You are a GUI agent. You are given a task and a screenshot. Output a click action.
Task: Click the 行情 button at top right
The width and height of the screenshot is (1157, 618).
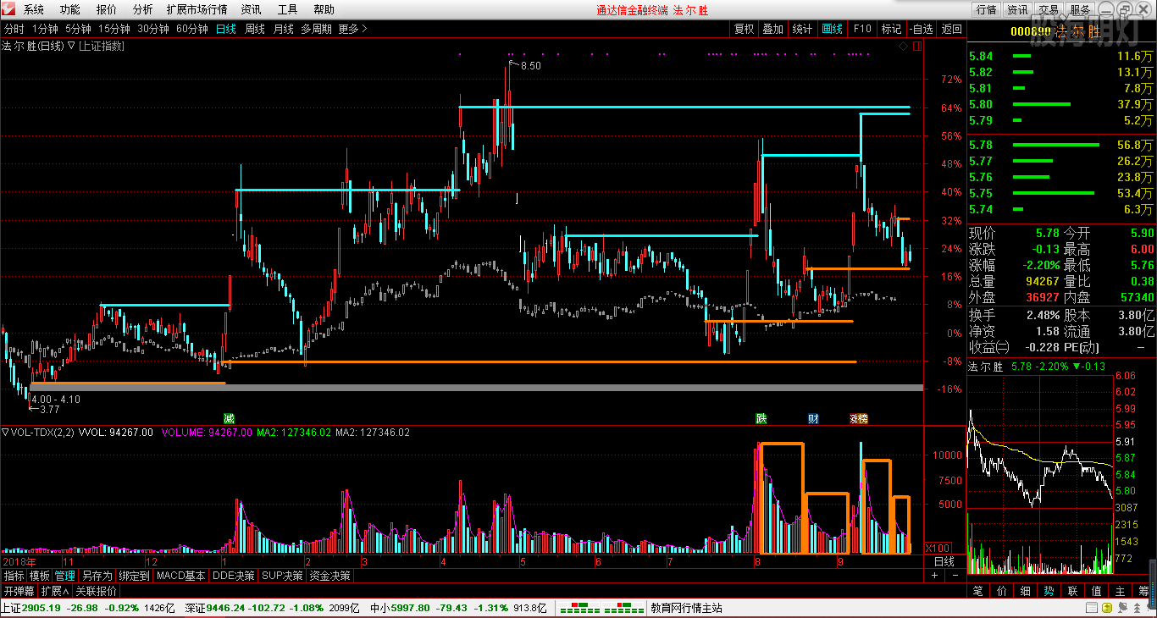(x=987, y=9)
